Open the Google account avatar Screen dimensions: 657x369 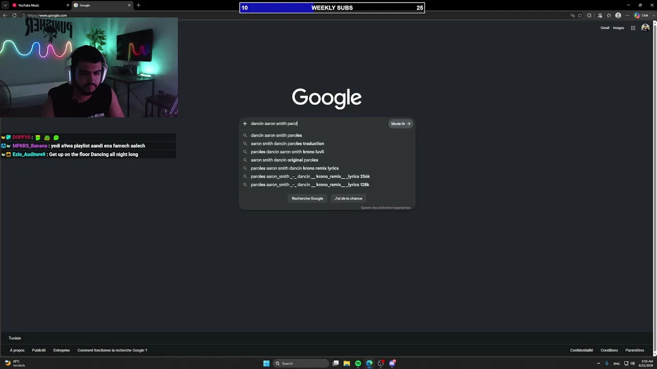point(645,28)
